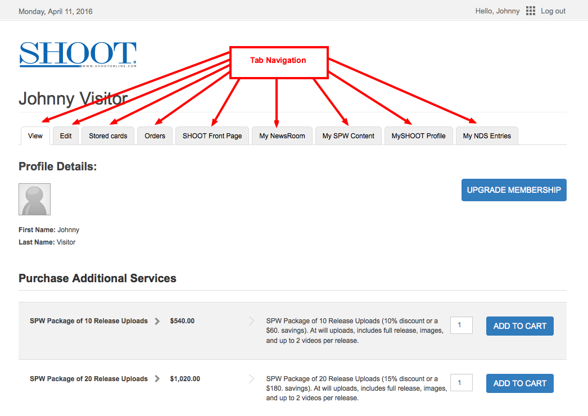Image resolution: width=588 pixels, height=416 pixels.
Task: Focus quantity field for 10 Release Uploads
Action: (x=462, y=325)
